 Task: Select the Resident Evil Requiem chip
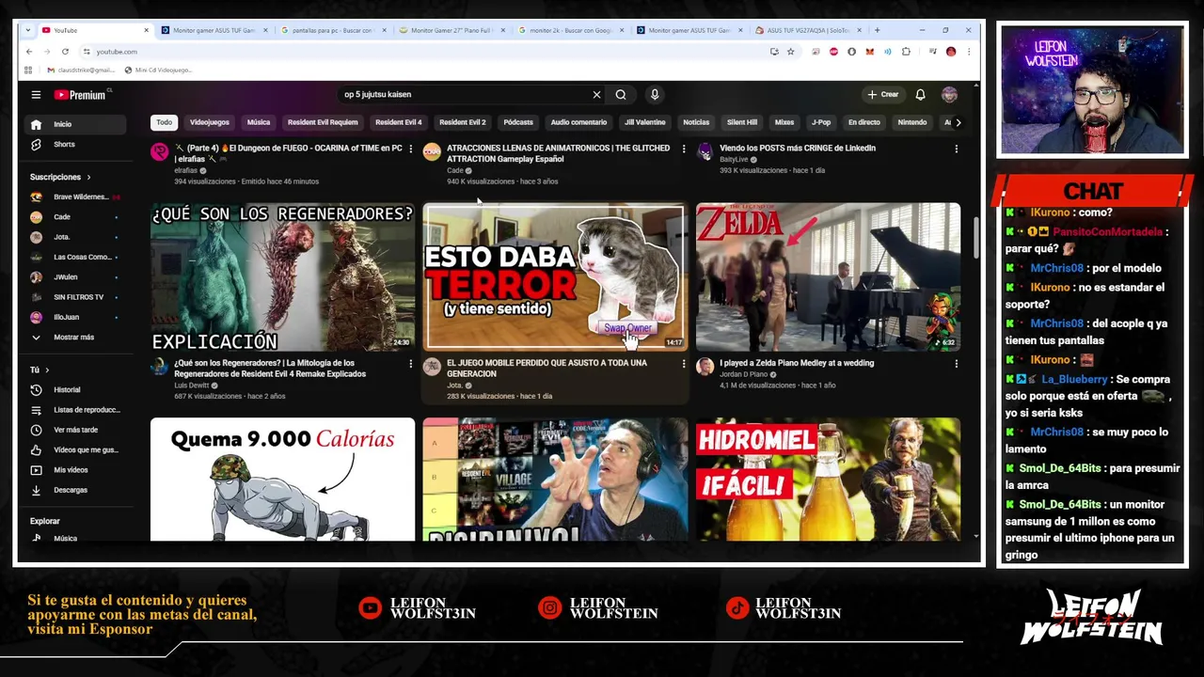pyautogui.click(x=323, y=122)
